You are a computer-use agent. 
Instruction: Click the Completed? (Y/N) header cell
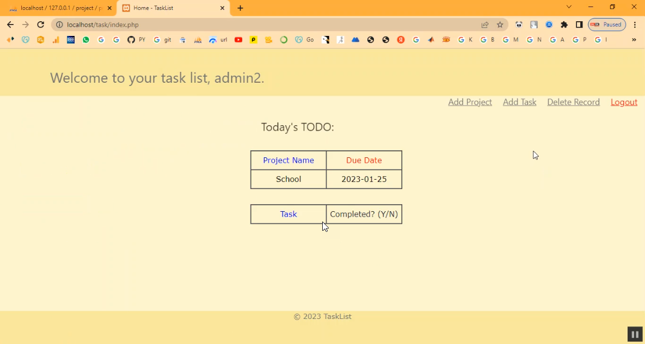click(364, 214)
